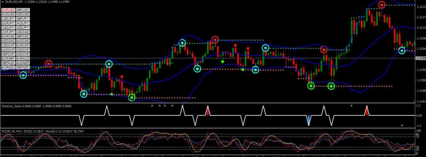The height and width of the screenshot is (157, 426).
Task: Select the AUDJPY pair
Action: [22, 23]
